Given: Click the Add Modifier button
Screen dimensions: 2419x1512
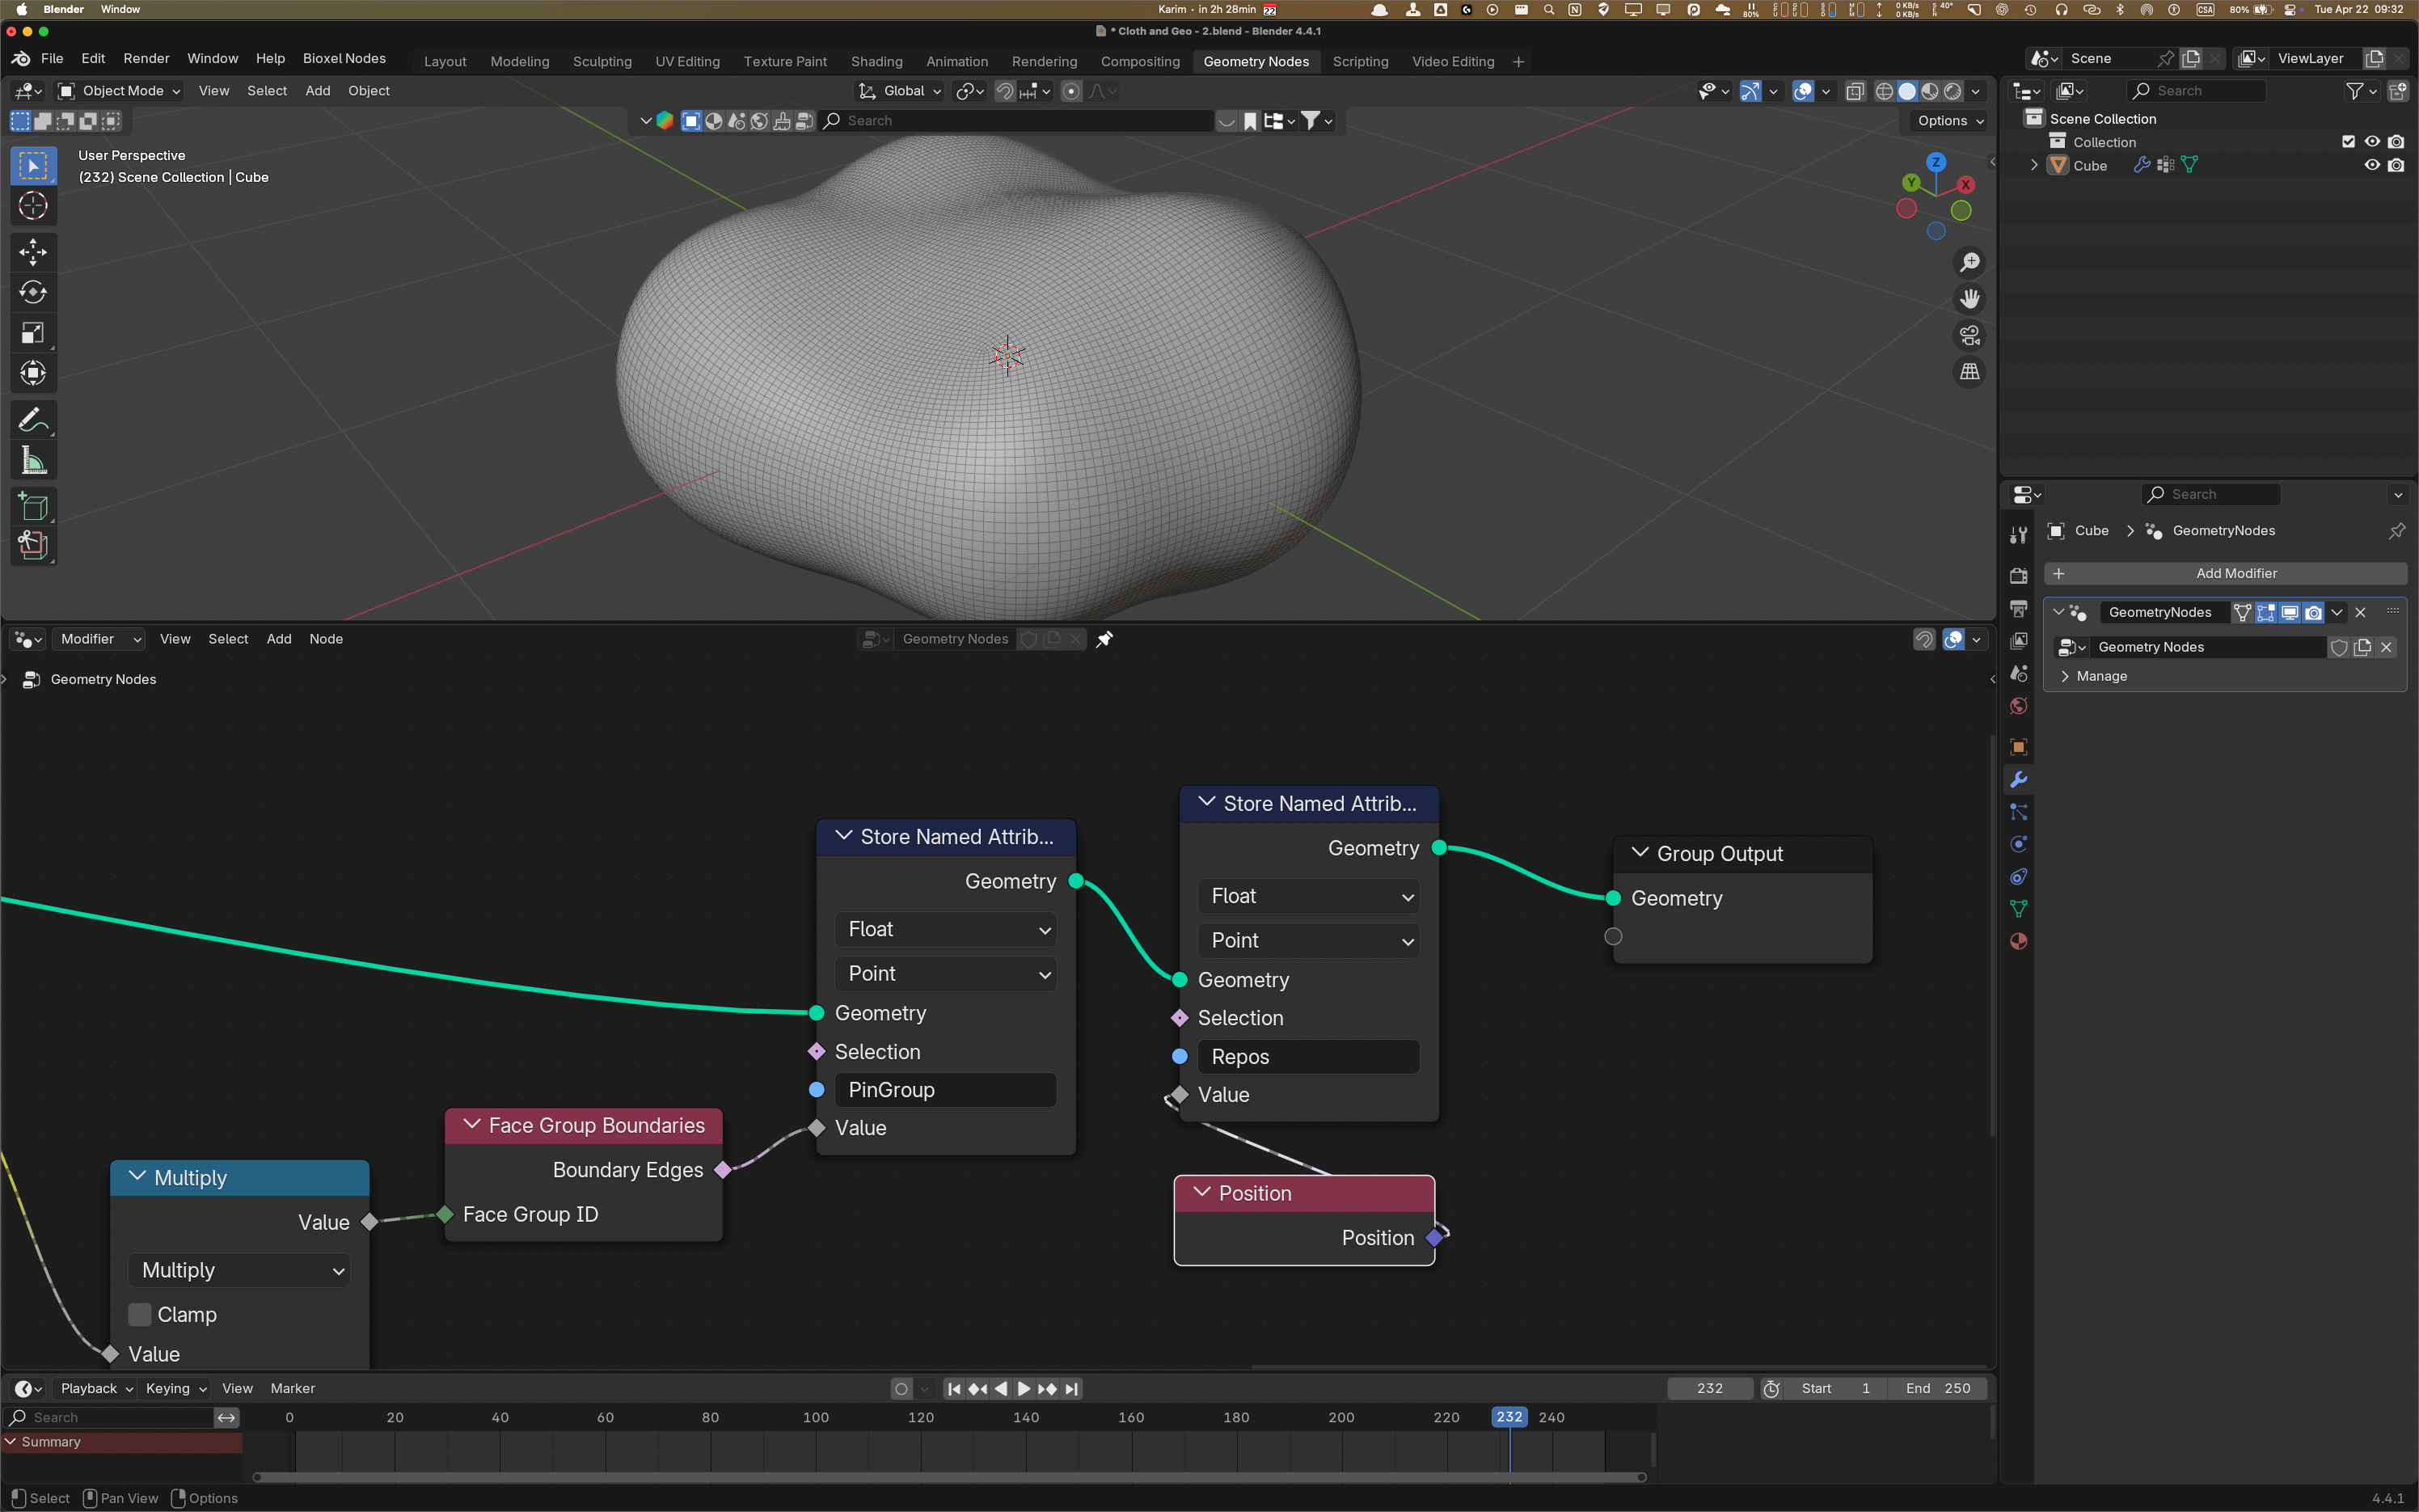Looking at the screenshot, I should pyautogui.click(x=2225, y=573).
